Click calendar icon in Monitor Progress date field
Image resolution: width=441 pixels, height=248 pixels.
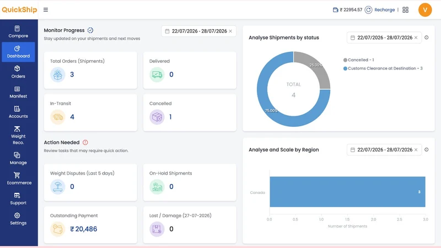[167, 31]
